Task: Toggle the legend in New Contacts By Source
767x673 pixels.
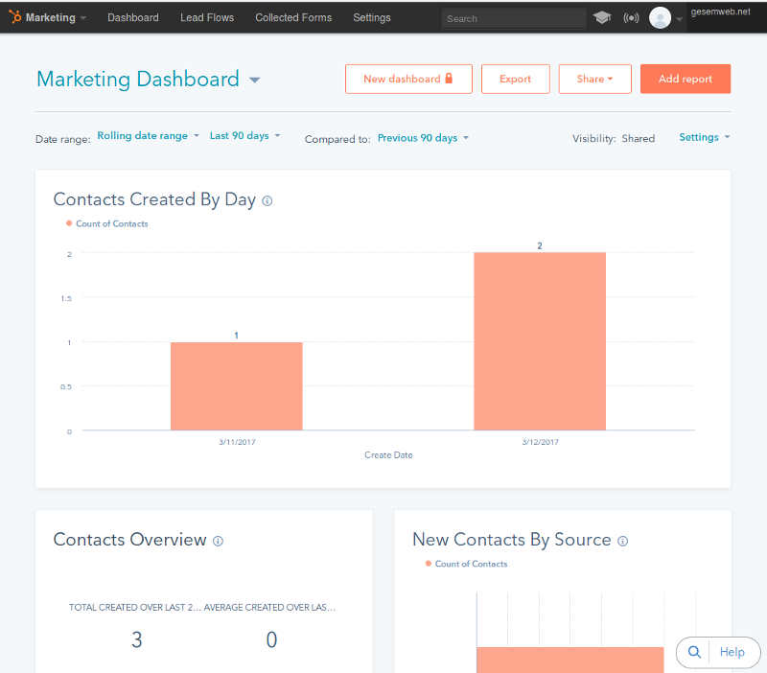Action: (467, 565)
